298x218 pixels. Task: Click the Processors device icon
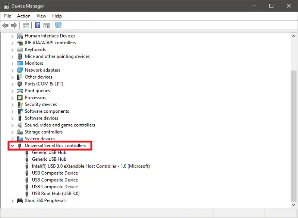19,97
